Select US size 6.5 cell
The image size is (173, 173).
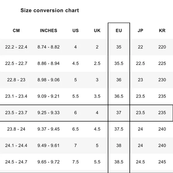[75, 129]
